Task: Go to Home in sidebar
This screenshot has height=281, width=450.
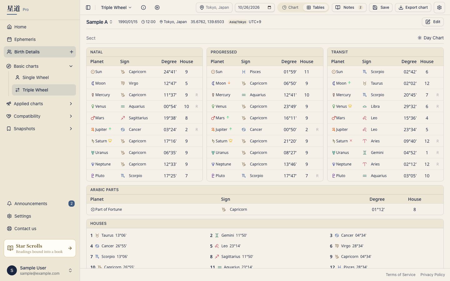Action: click(40, 27)
